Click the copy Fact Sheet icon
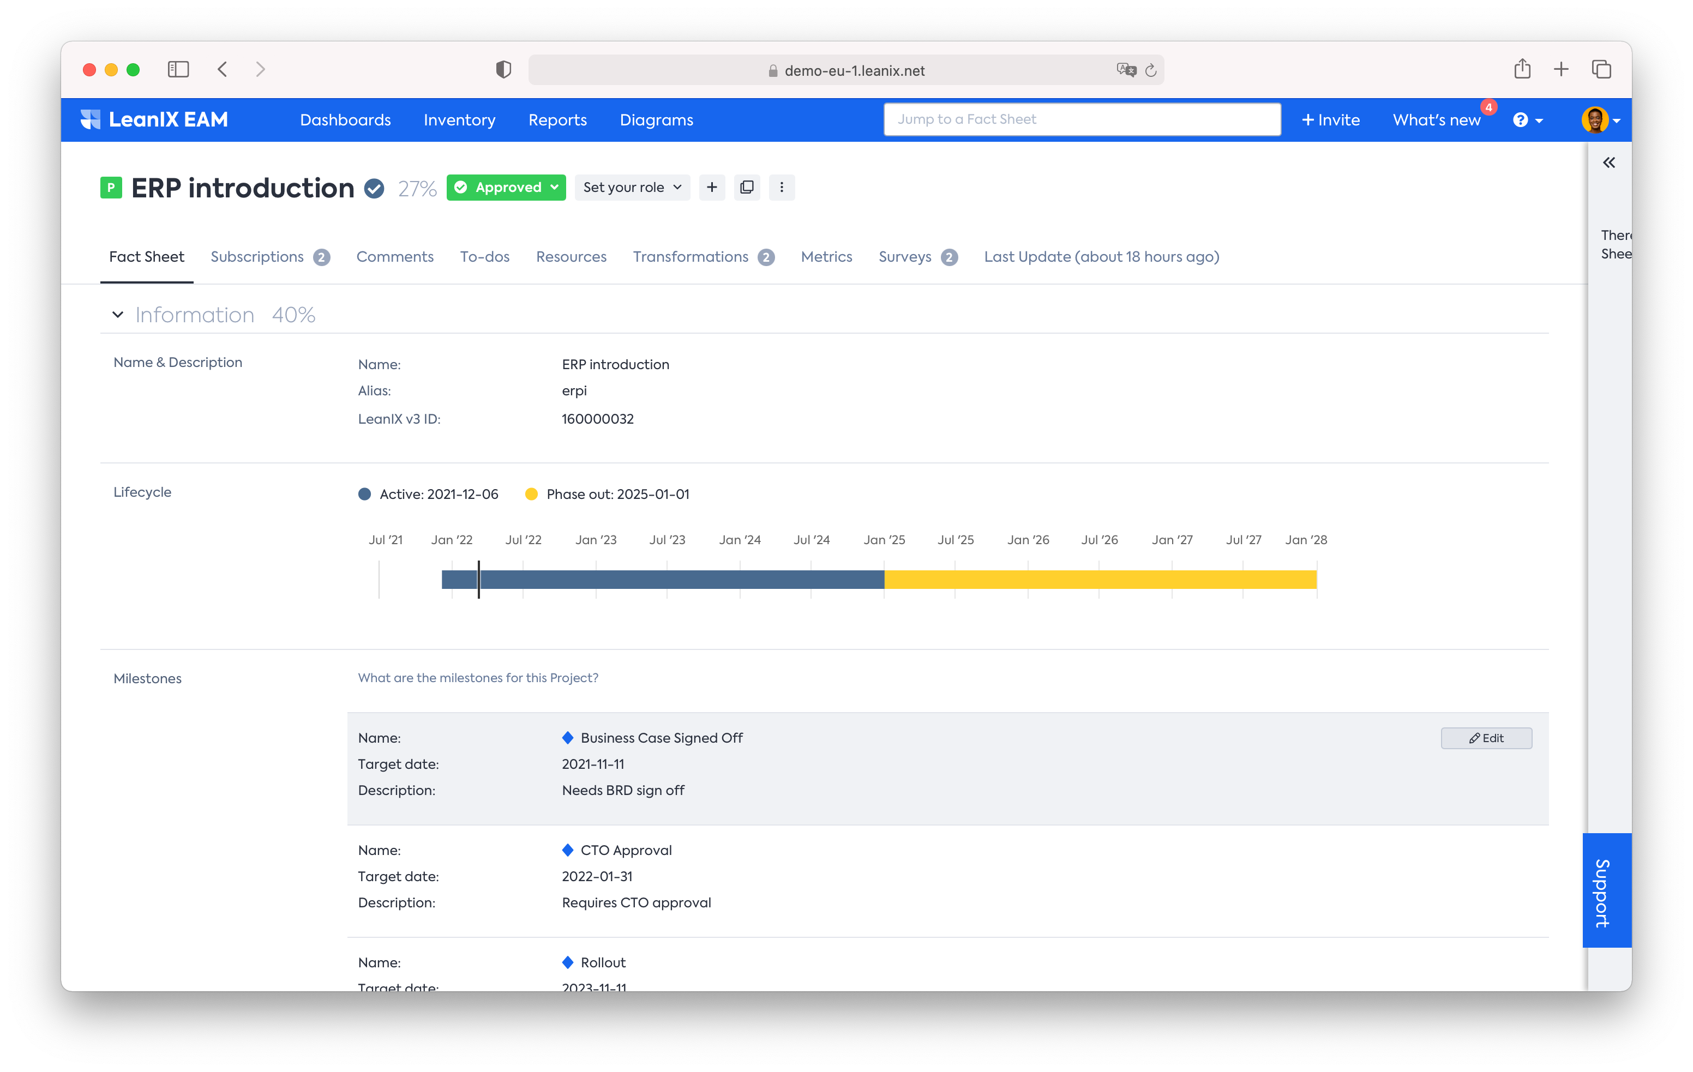This screenshot has height=1072, width=1693. coord(747,187)
